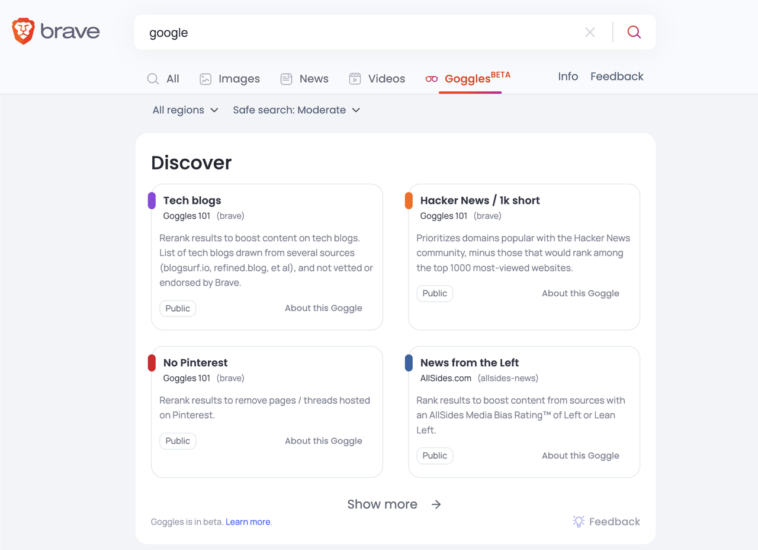Click 'Goggles is in beta.' text

click(187, 522)
